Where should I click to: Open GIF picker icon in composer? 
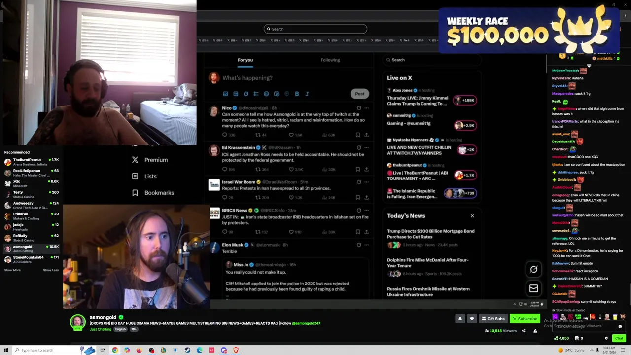pos(236,94)
